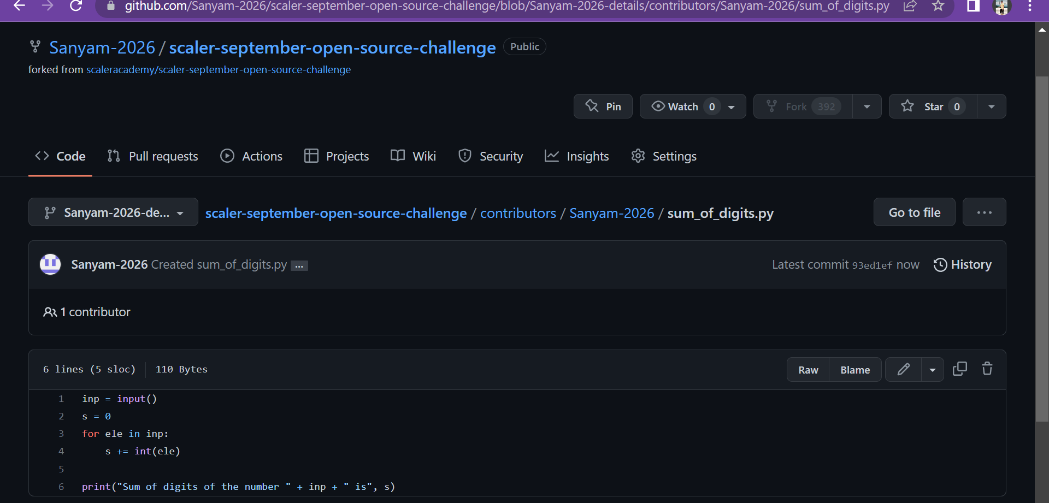Screen dimensions: 1049x503
Task: Switch to the Security tab
Action: [491, 156]
